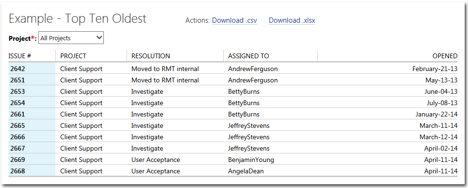Select the February-21-13 opened date cell
The height and width of the screenshot is (188, 468).
435,69
